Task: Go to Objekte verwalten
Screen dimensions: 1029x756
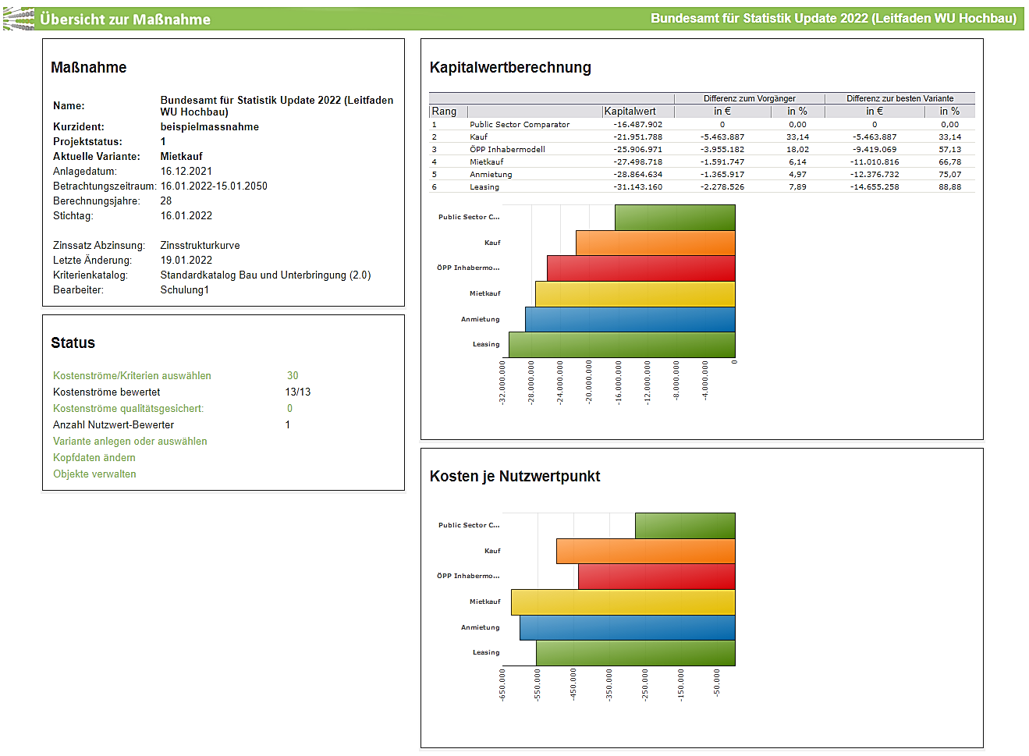Action: tap(94, 474)
